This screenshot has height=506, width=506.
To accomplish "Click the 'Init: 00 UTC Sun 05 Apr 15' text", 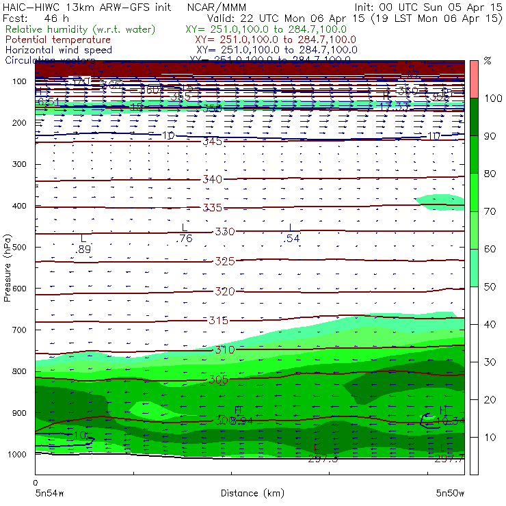I will pos(428,8).
